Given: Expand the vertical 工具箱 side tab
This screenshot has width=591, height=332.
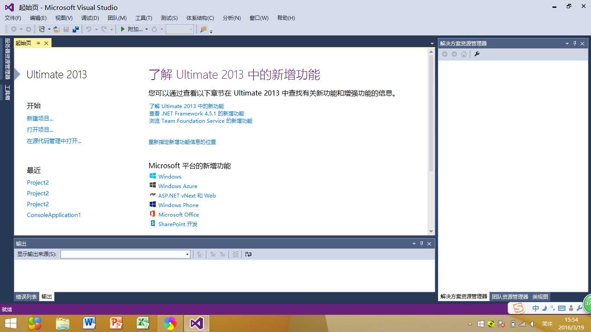Looking at the screenshot, I should (x=7, y=93).
